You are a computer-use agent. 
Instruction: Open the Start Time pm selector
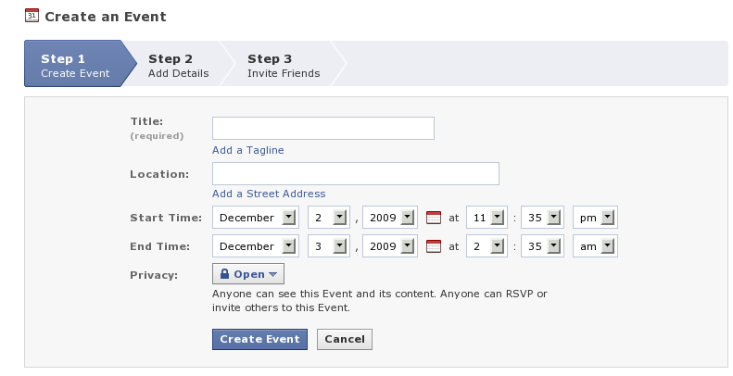click(595, 218)
